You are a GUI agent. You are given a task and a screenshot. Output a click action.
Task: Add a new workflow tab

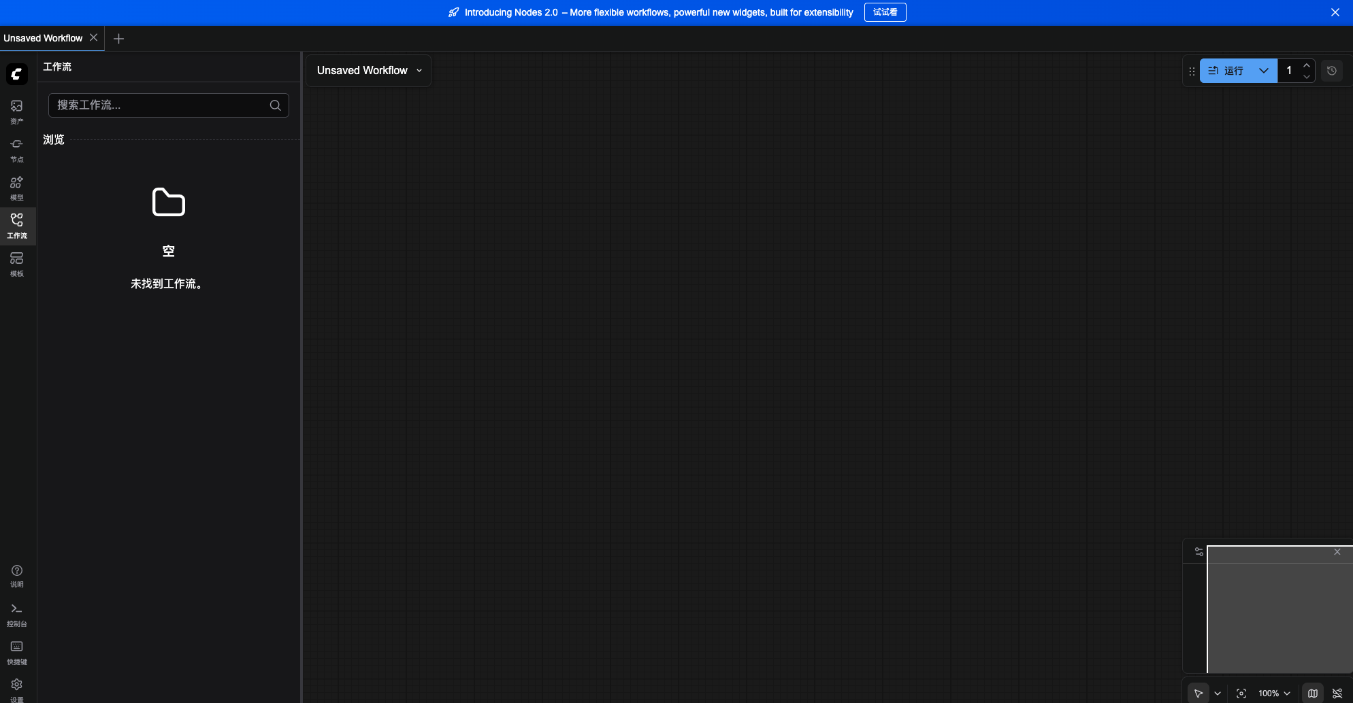118,39
